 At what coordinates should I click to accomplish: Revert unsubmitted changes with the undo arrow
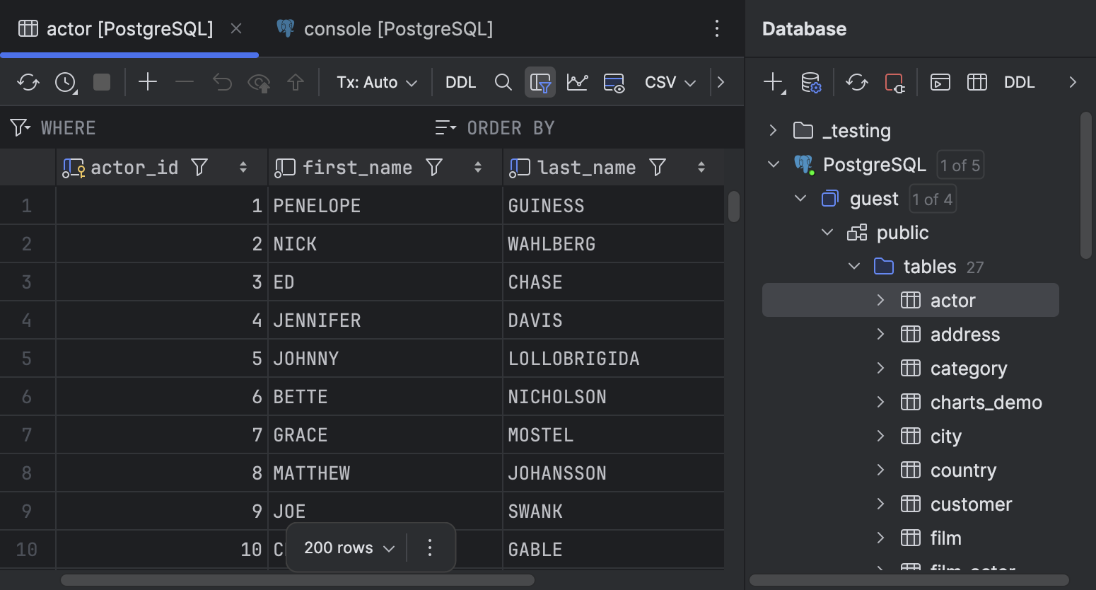[x=222, y=81]
